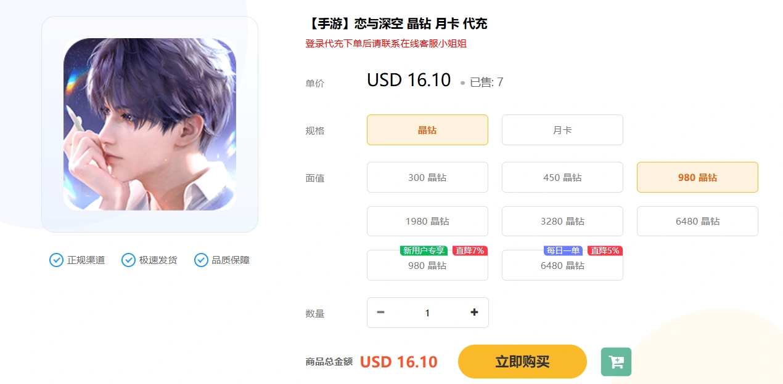
Task: Select the 晶钻 specification option
Action: 427,130
